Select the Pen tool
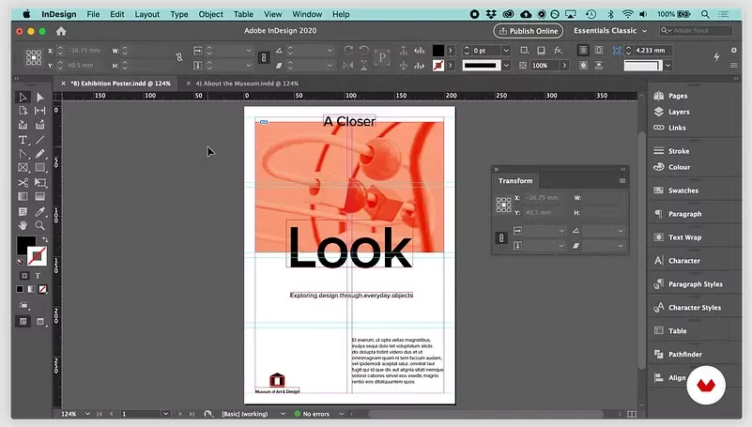Image resolution: width=752 pixels, height=427 pixels. pyautogui.click(x=23, y=154)
